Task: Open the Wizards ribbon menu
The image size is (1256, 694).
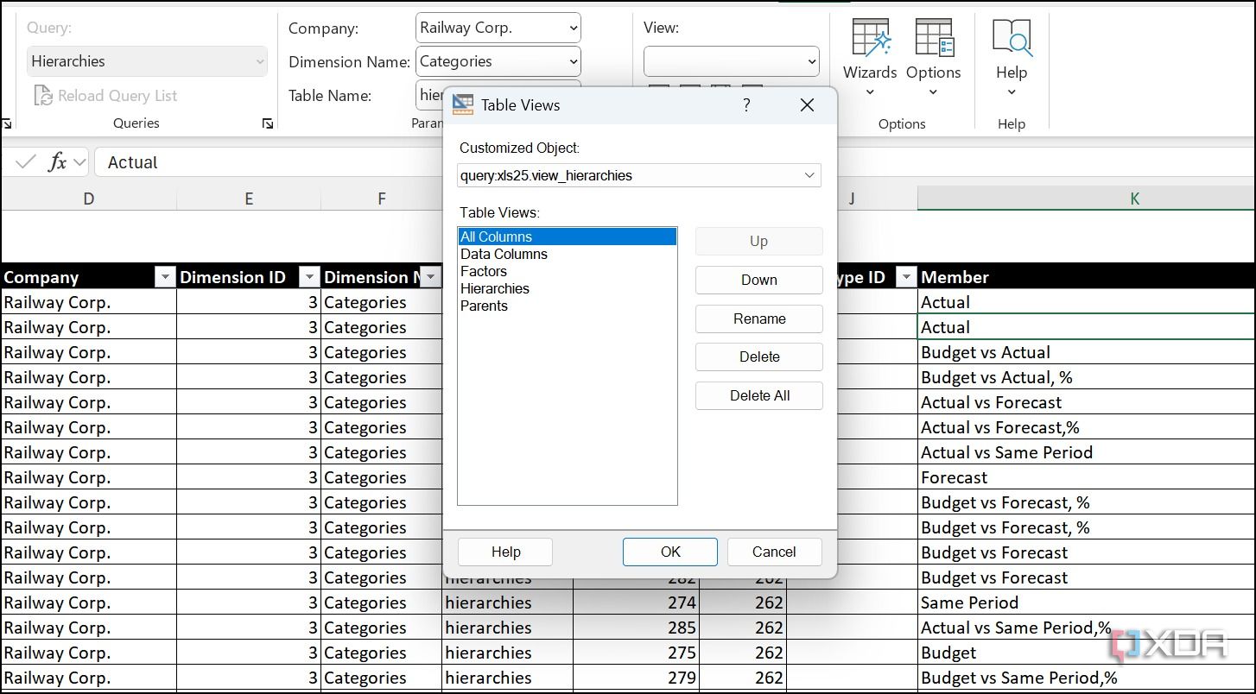Action: pos(870,59)
